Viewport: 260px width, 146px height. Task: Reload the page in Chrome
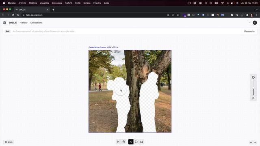click(13, 15)
